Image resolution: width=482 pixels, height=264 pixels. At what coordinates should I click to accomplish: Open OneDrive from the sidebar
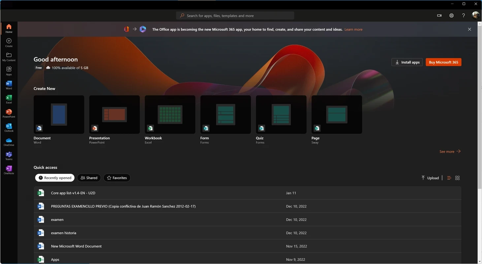click(9, 142)
